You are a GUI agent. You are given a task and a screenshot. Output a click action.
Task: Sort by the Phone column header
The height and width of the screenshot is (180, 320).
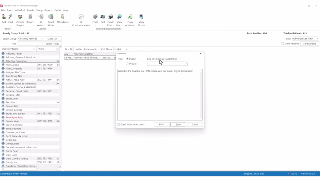pyautogui.click(x=46, y=49)
